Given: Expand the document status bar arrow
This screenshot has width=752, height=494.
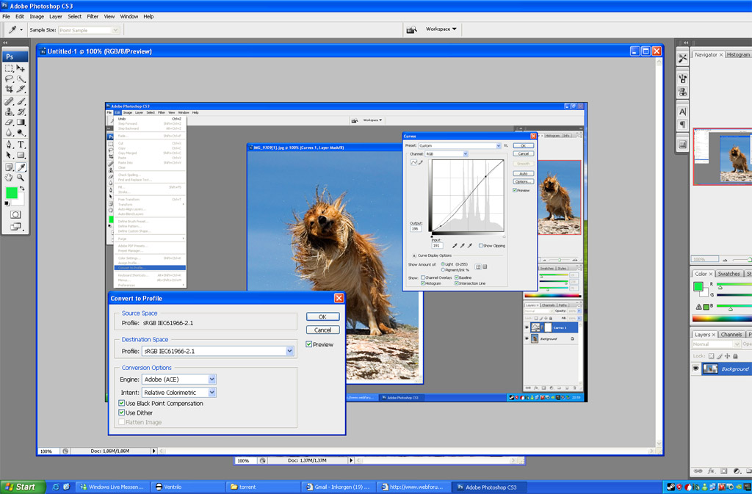Looking at the screenshot, I should point(154,451).
